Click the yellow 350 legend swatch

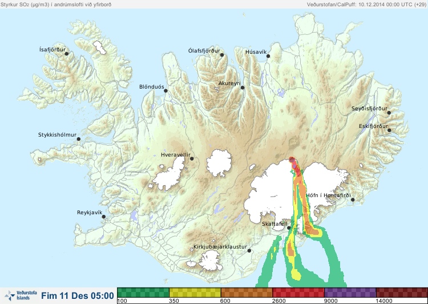(195, 293)
